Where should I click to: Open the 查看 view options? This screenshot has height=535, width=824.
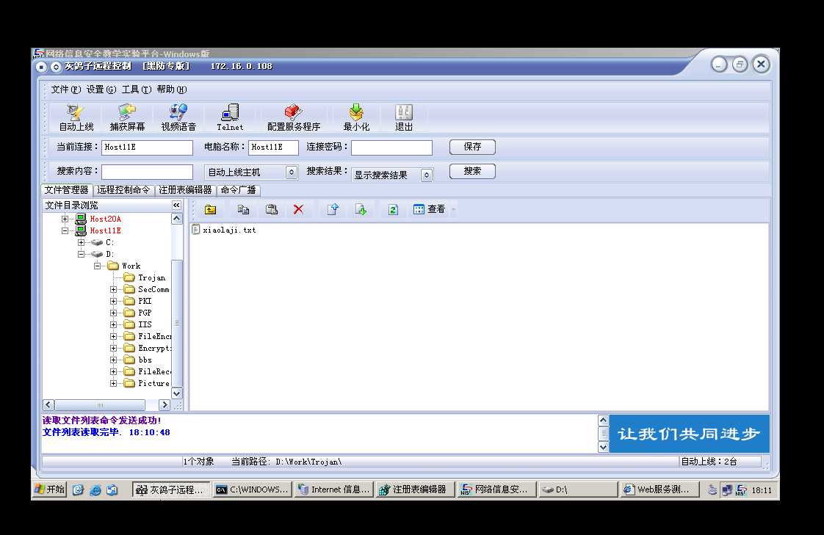pos(430,209)
